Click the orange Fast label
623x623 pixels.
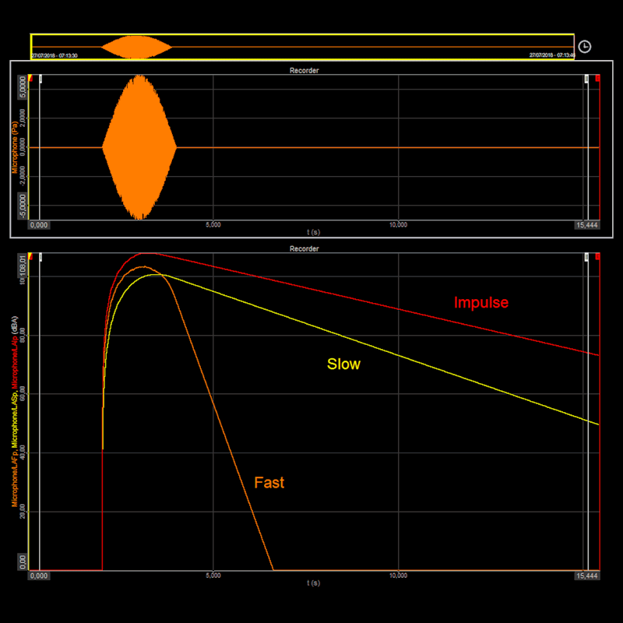click(269, 482)
